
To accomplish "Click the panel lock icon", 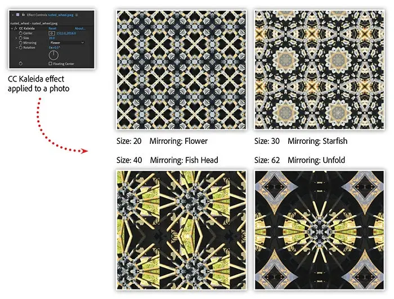I will 23,15.
